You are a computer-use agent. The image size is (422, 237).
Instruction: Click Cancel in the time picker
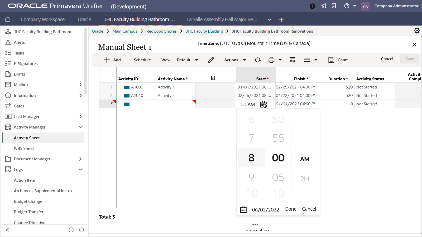[309, 209]
